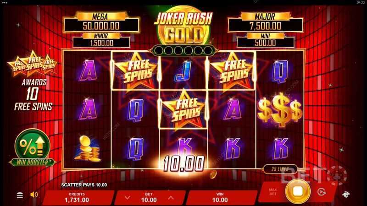Click the MEGA jackpot 50,000.00 panel

pyautogui.click(x=101, y=22)
